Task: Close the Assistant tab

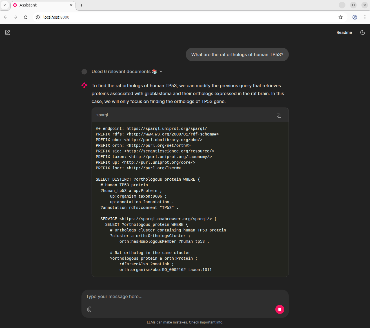Action: tap(71, 5)
